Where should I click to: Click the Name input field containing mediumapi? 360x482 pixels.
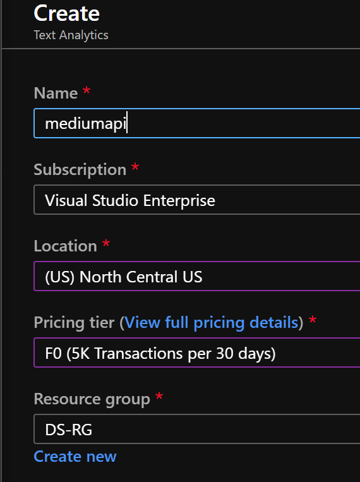(x=197, y=123)
